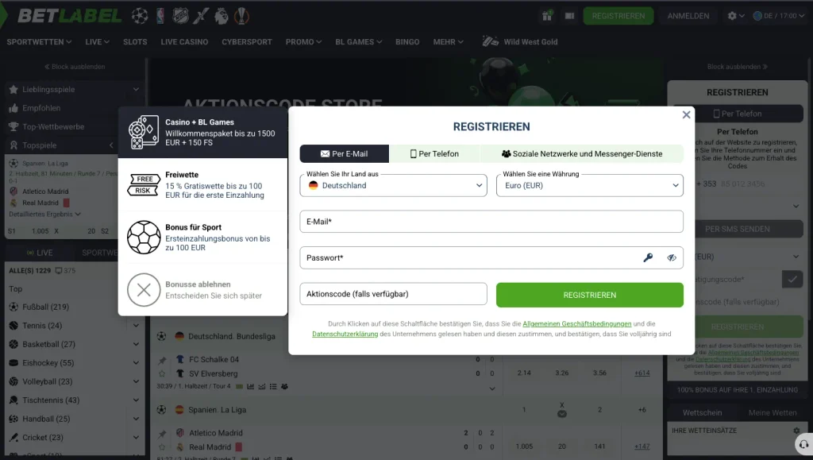Expand the Mehr menu
Image resolution: width=813 pixels, height=460 pixels.
pyautogui.click(x=448, y=42)
